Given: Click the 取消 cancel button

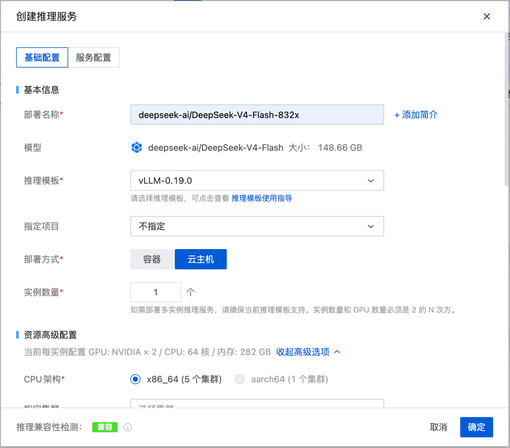Looking at the screenshot, I should pos(438,427).
